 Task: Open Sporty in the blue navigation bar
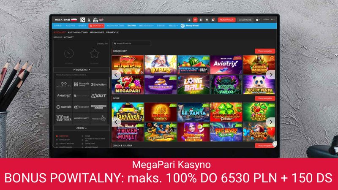(82, 26)
